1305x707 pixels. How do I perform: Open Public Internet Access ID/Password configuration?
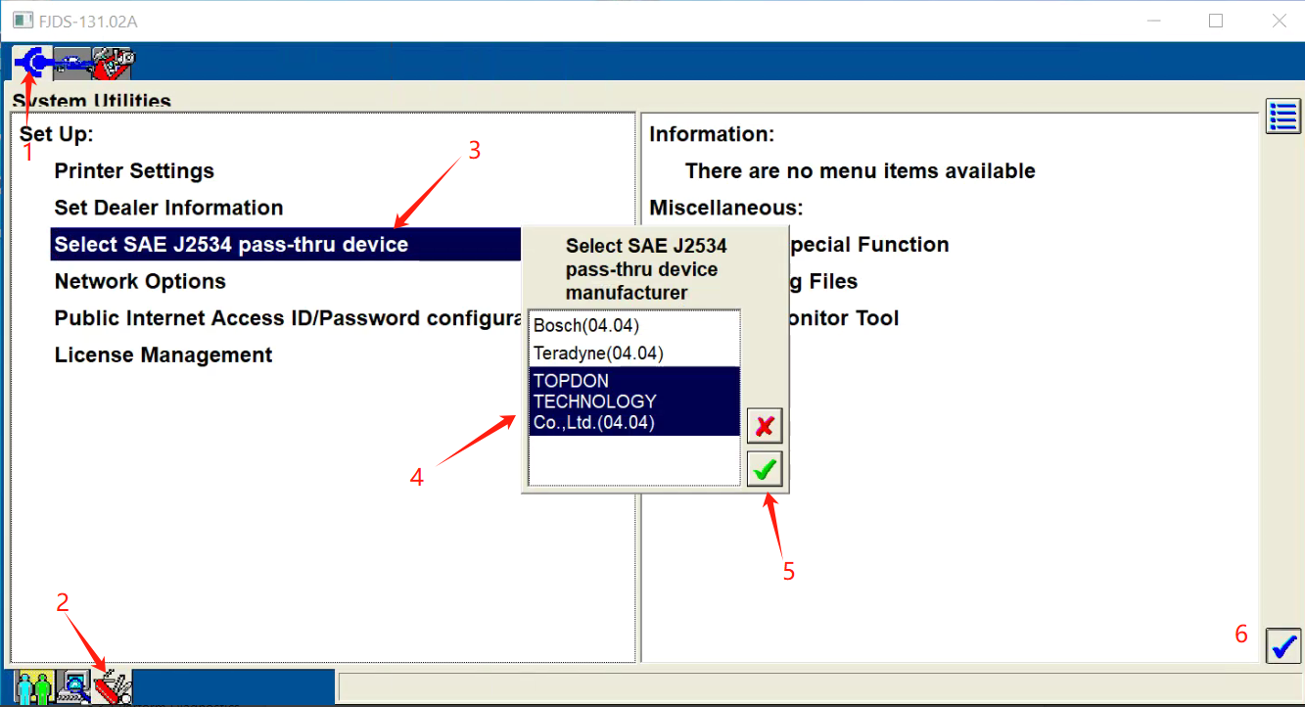(286, 318)
